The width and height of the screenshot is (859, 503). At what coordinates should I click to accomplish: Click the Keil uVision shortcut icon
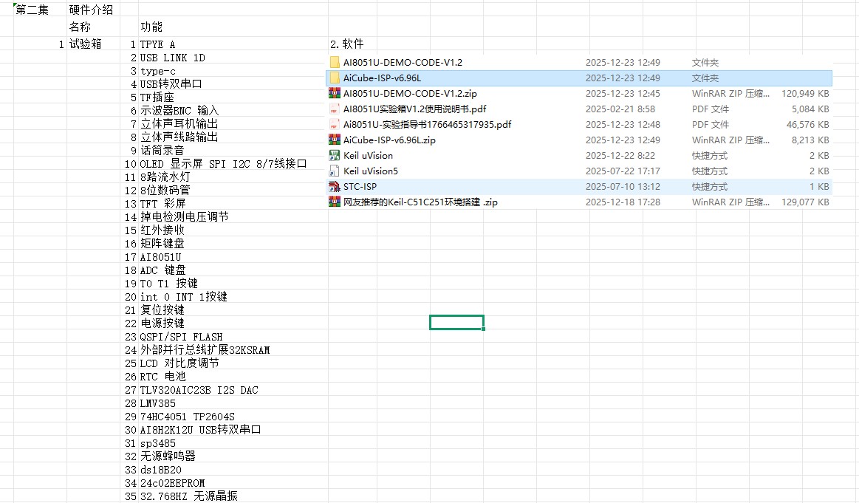(x=334, y=155)
